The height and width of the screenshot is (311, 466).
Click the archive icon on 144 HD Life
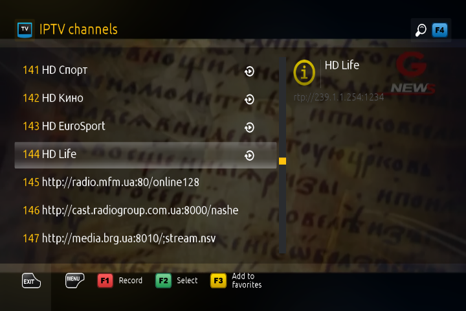249,155
